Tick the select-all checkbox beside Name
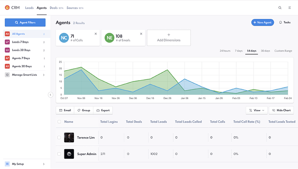This screenshot has height=169, width=298. 59,122
